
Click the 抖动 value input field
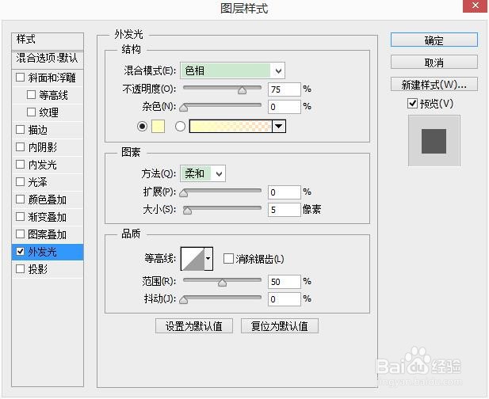point(284,299)
